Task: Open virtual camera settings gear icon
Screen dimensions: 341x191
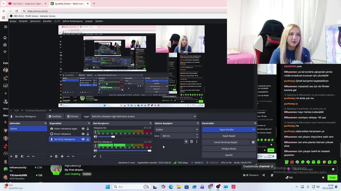Action: pos(253,142)
